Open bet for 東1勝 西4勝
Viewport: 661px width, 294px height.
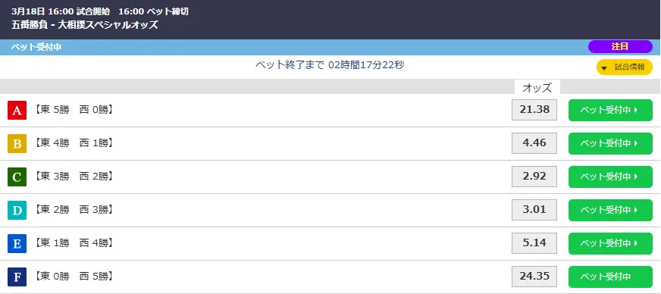[610, 243]
